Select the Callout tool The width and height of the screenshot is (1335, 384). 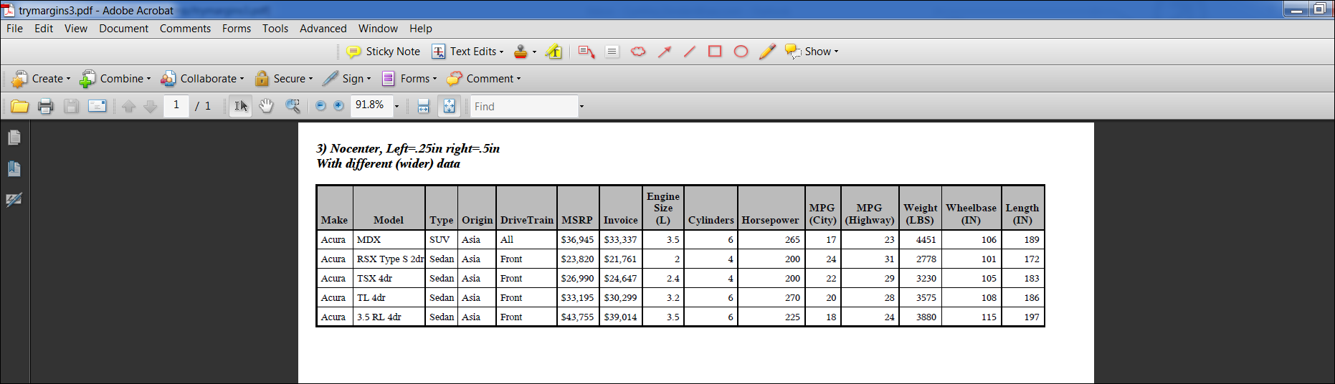pos(586,52)
